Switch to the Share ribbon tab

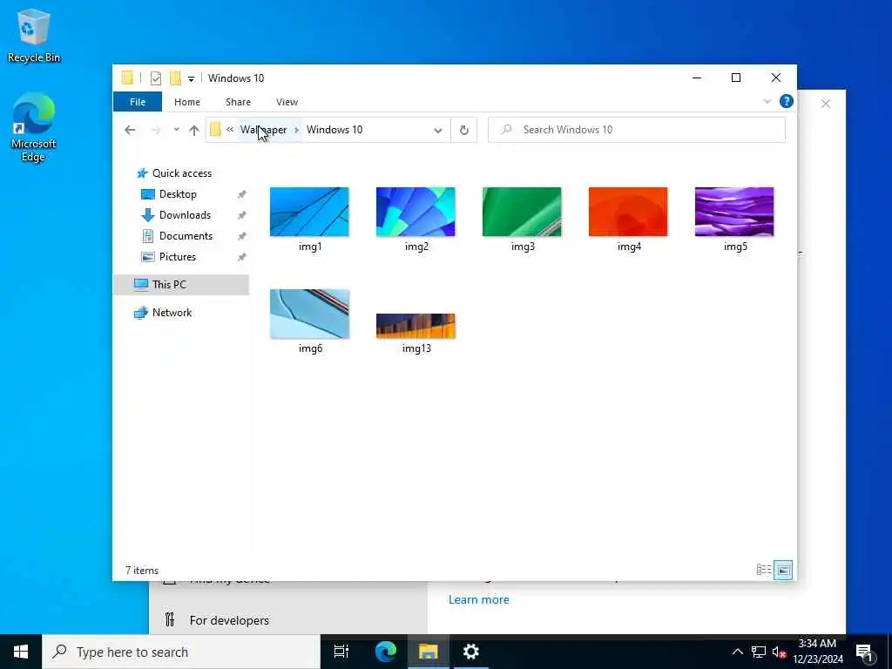point(238,102)
